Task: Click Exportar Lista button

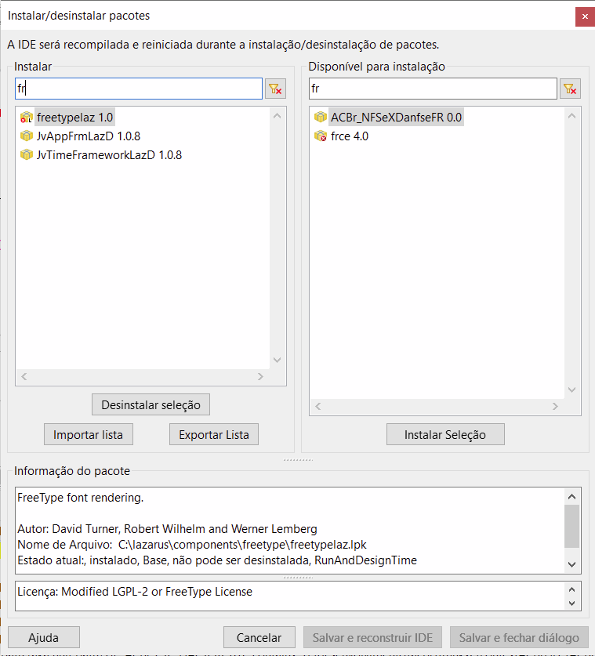Action: pyautogui.click(x=214, y=434)
